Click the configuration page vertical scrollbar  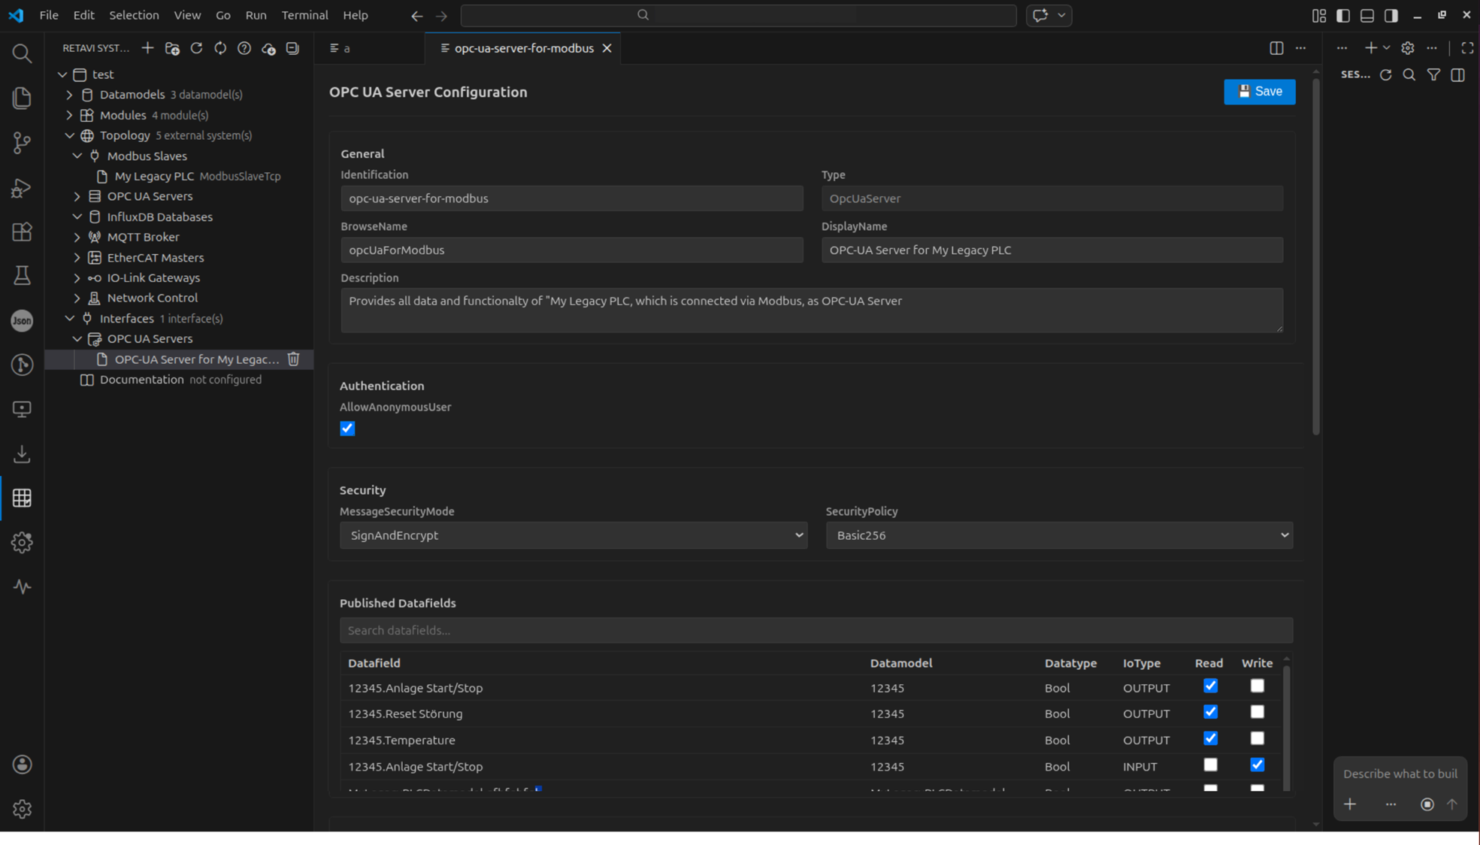(1315, 256)
